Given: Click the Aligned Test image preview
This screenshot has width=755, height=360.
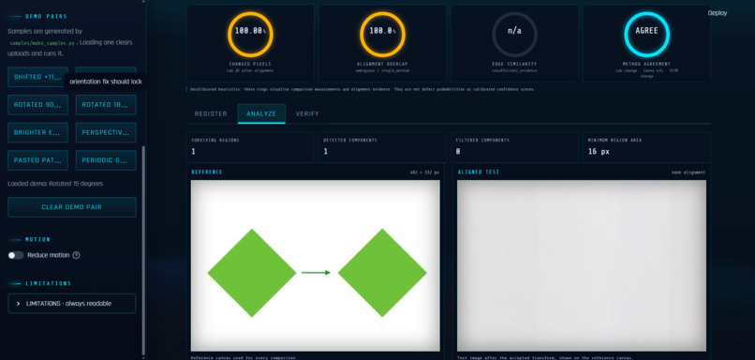Looking at the screenshot, I should point(582,265).
